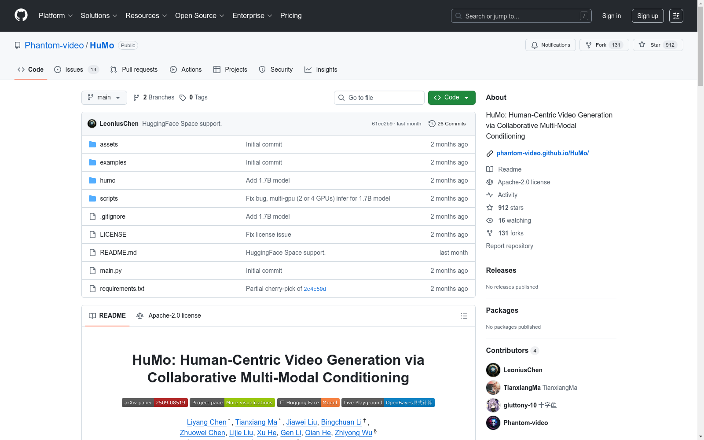Expand the Solutions menu
The width and height of the screenshot is (704, 440).
tap(99, 16)
